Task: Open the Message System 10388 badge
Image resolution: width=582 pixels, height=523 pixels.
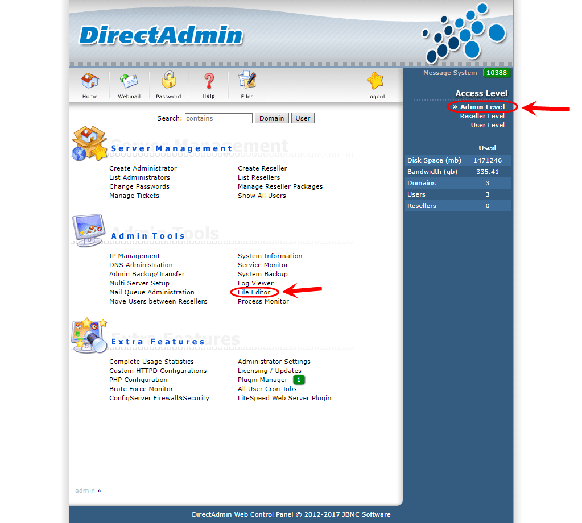Action: coord(497,73)
